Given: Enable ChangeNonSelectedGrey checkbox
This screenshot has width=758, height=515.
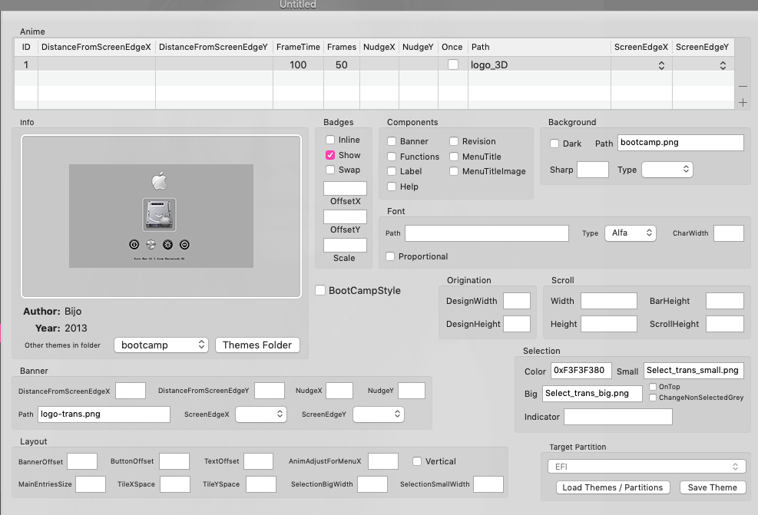Looking at the screenshot, I should (653, 398).
